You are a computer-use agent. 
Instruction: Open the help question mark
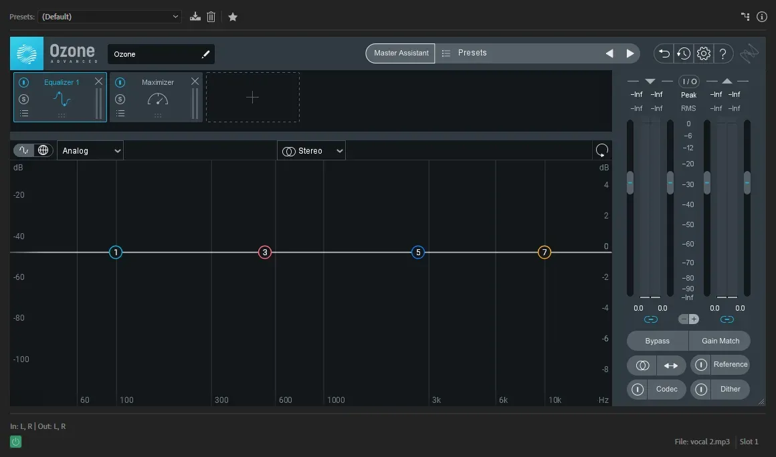[x=722, y=53]
